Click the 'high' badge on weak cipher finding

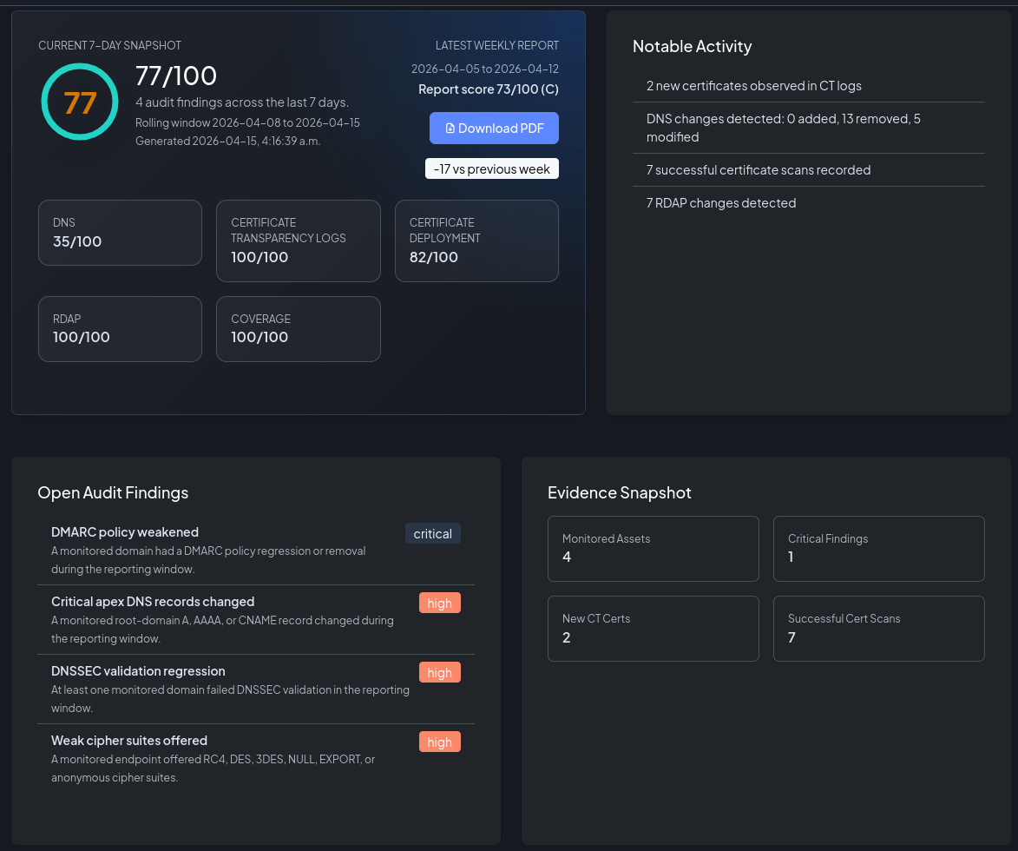[439, 742]
